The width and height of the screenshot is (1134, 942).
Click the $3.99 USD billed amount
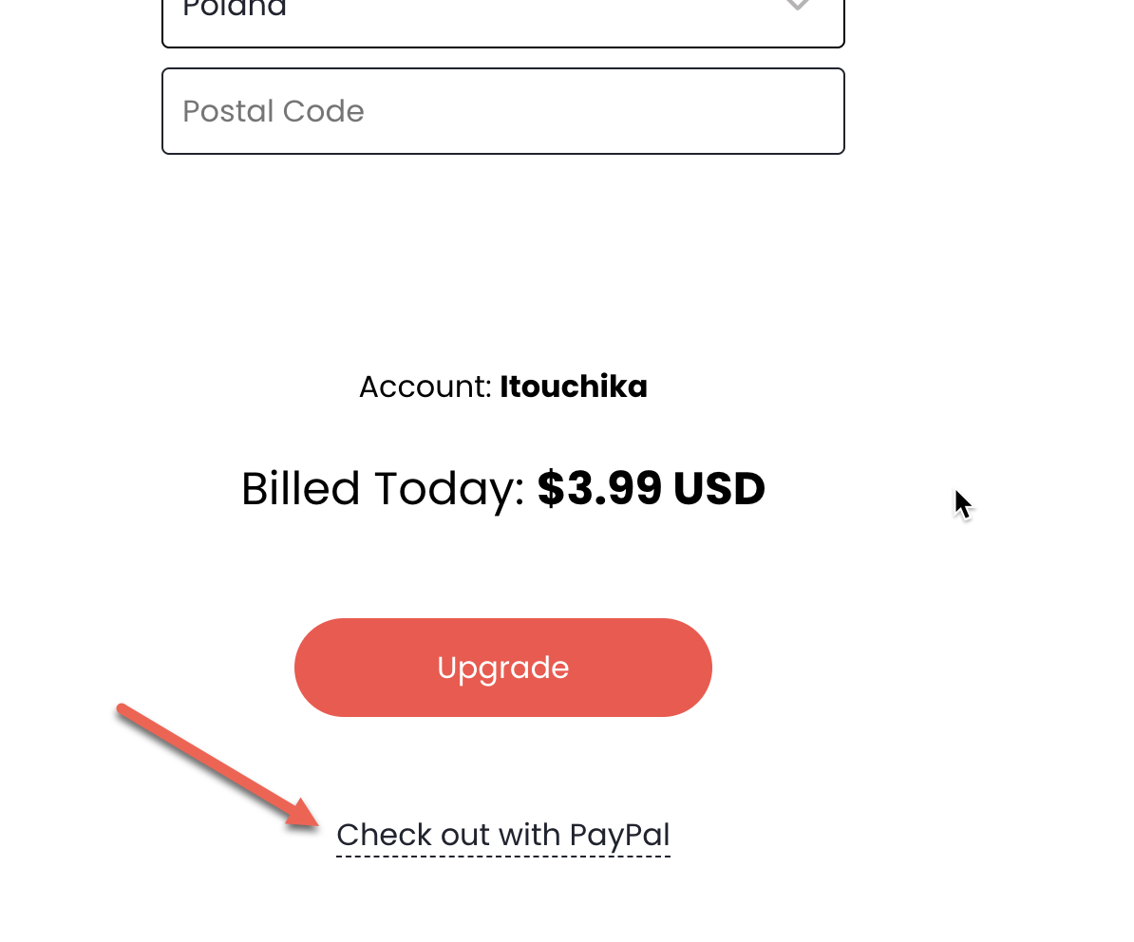pyautogui.click(x=651, y=488)
